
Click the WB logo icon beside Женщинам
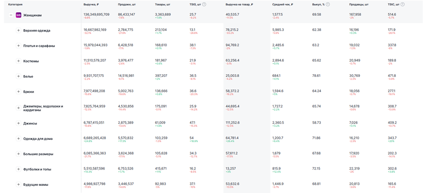coord(18,15)
